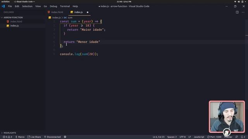Open index.js in the Explorer tree
Screen dimensions: 248x139
(x=14, y=26)
